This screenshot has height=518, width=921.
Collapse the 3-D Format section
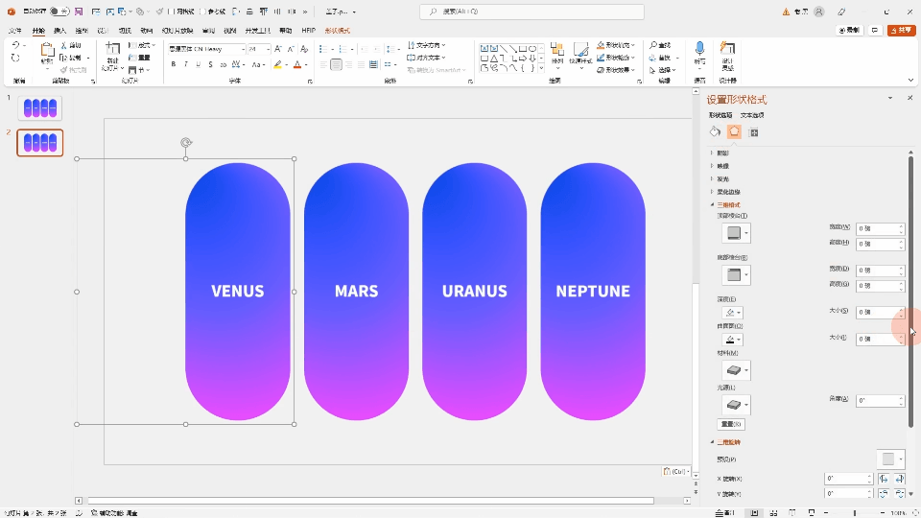click(728, 204)
